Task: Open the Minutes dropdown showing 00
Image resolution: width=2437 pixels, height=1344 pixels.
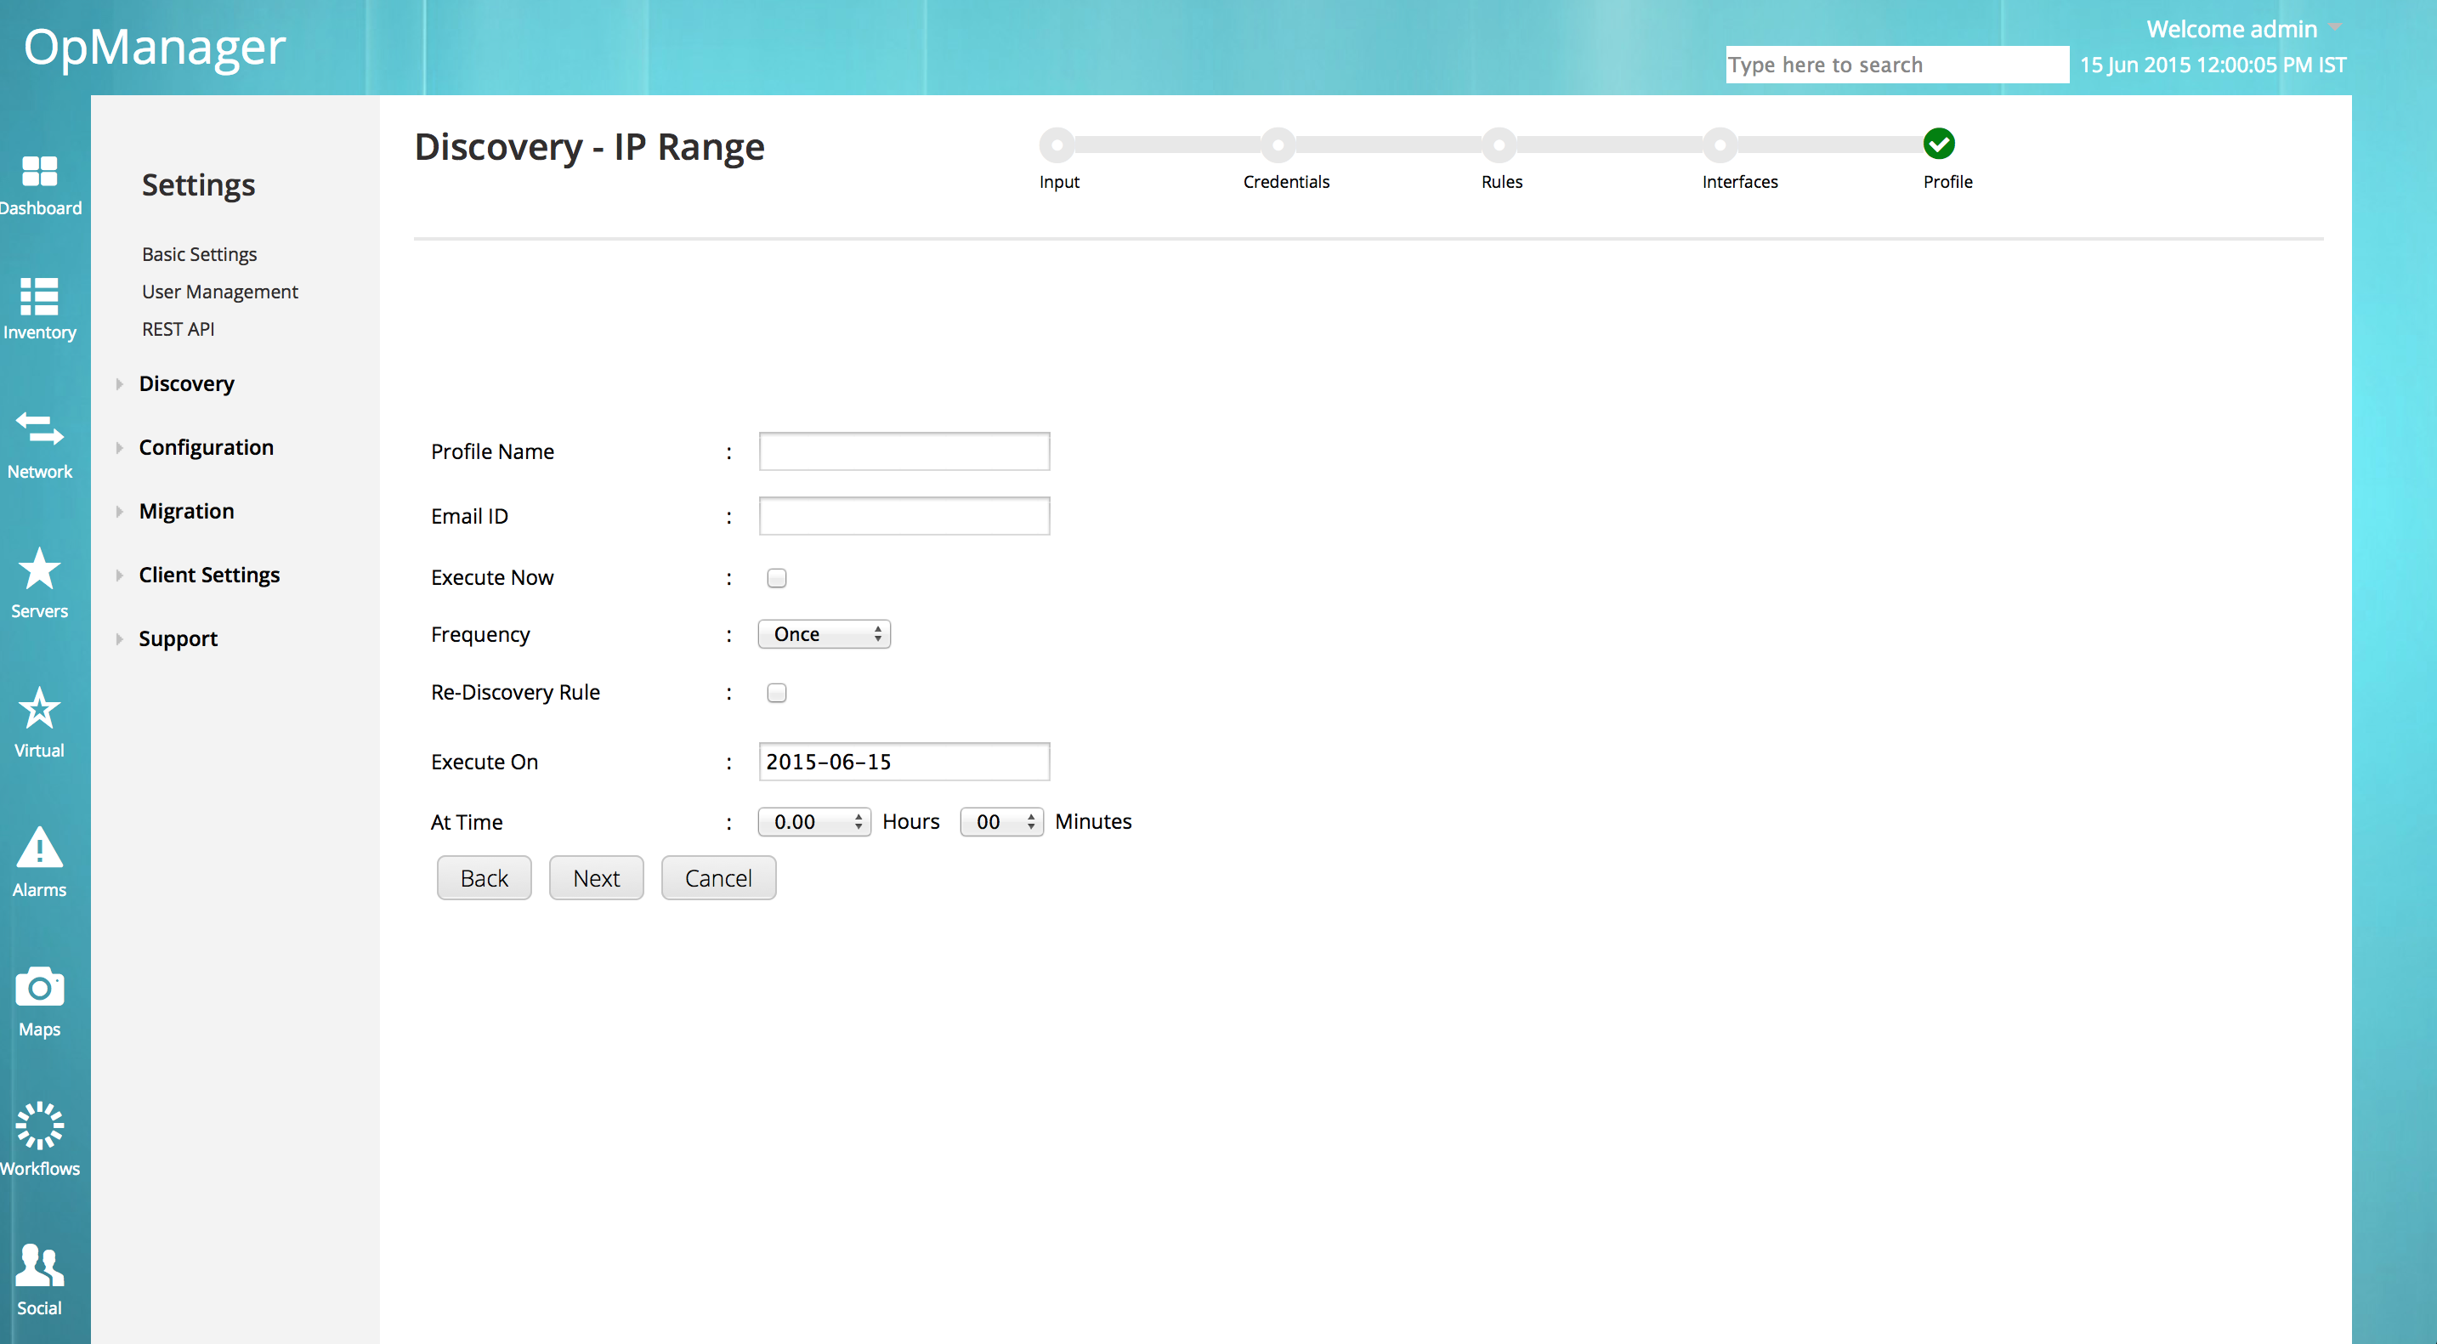Action: click(1001, 822)
